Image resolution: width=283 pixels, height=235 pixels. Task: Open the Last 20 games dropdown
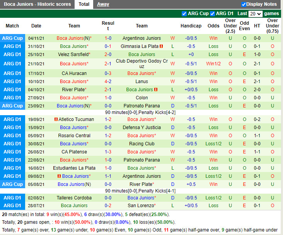(256, 14)
